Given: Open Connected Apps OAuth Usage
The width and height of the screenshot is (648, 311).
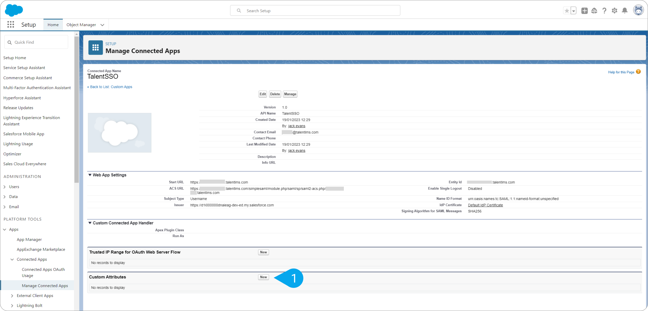Looking at the screenshot, I should [x=43, y=272].
